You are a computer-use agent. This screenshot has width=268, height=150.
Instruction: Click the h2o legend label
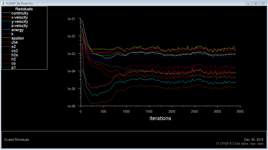[x=14, y=55]
